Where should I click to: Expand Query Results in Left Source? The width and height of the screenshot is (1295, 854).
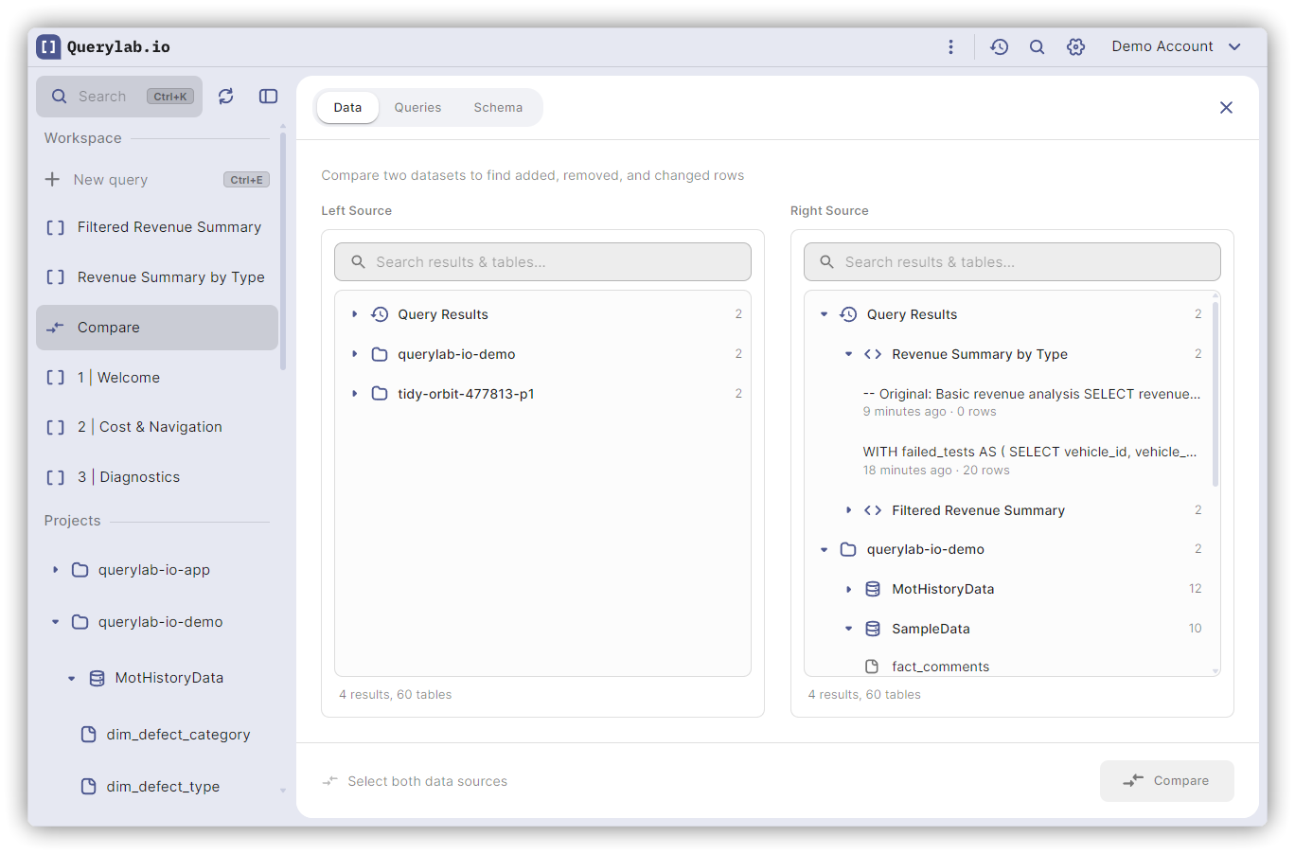click(355, 314)
